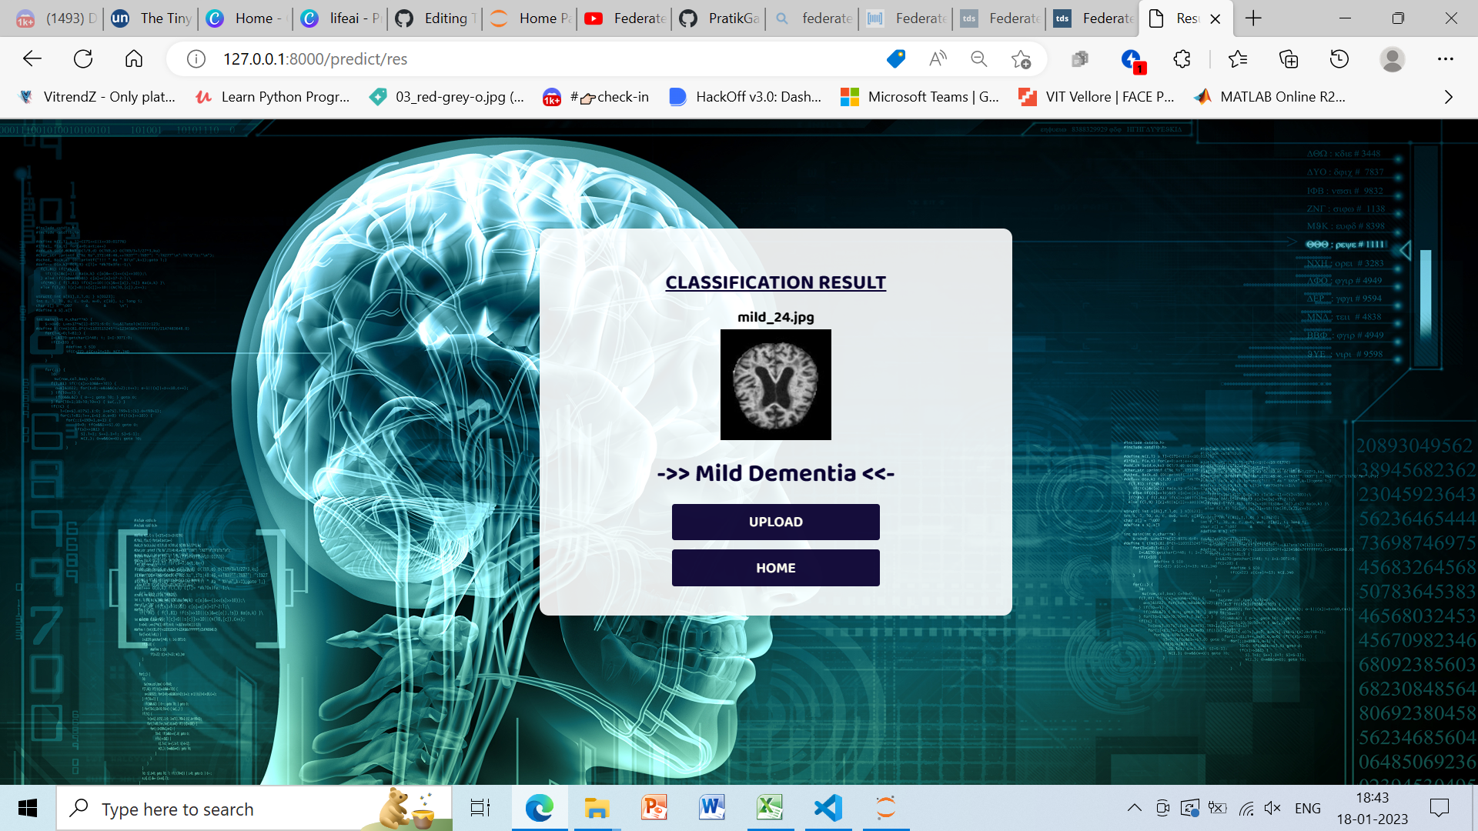Show hidden system tray icons chevron
The image size is (1478, 831).
coord(1134,808)
